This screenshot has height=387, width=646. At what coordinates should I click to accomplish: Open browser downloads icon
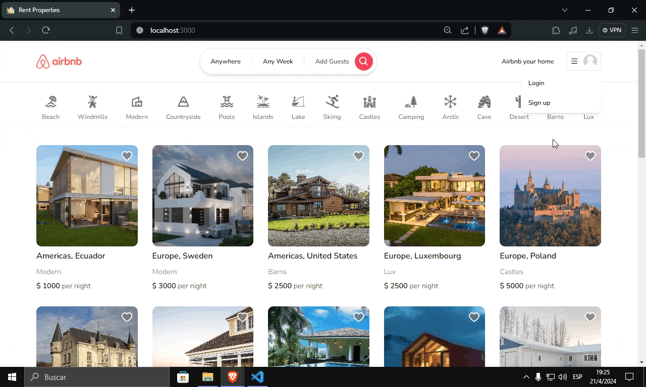coord(589,30)
